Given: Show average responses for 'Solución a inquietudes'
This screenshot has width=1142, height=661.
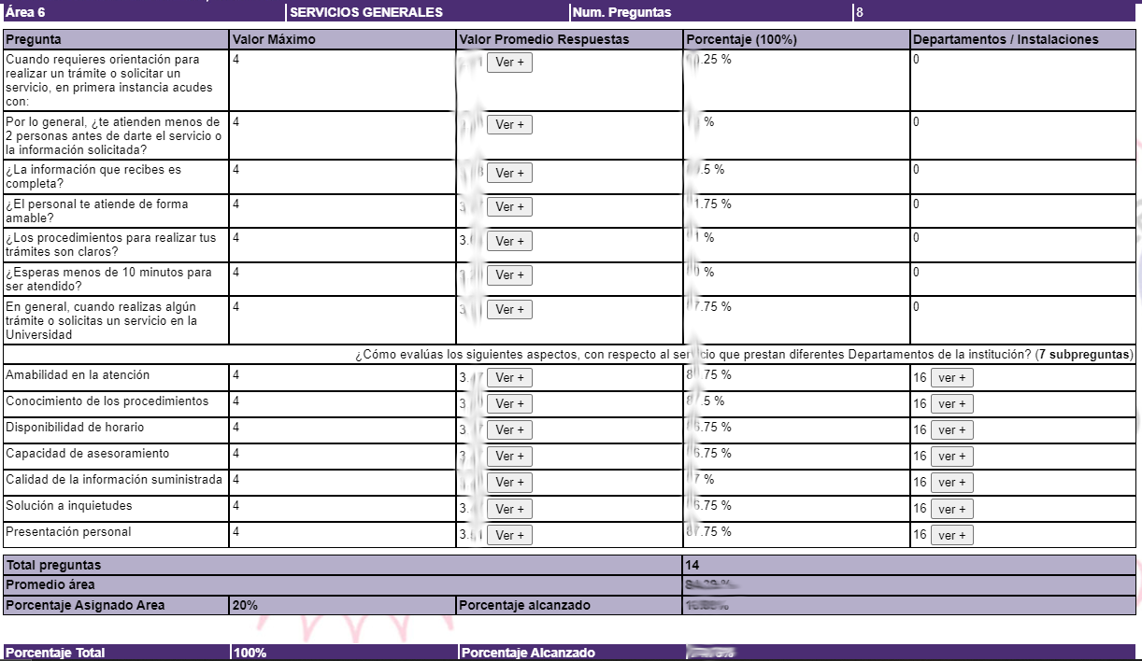Looking at the screenshot, I should coord(509,509).
